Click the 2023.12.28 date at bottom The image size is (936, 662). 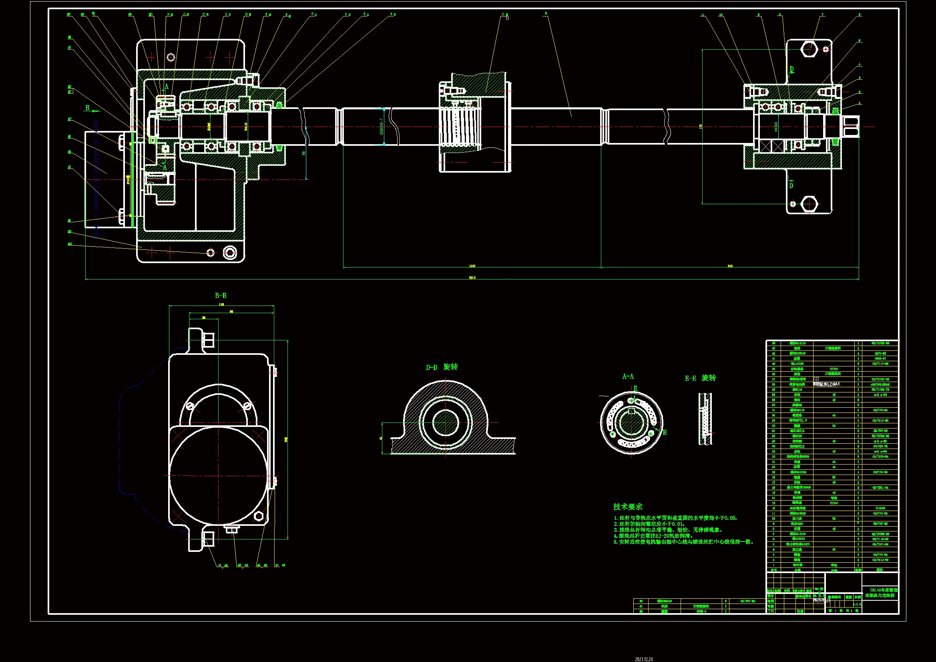click(644, 659)
